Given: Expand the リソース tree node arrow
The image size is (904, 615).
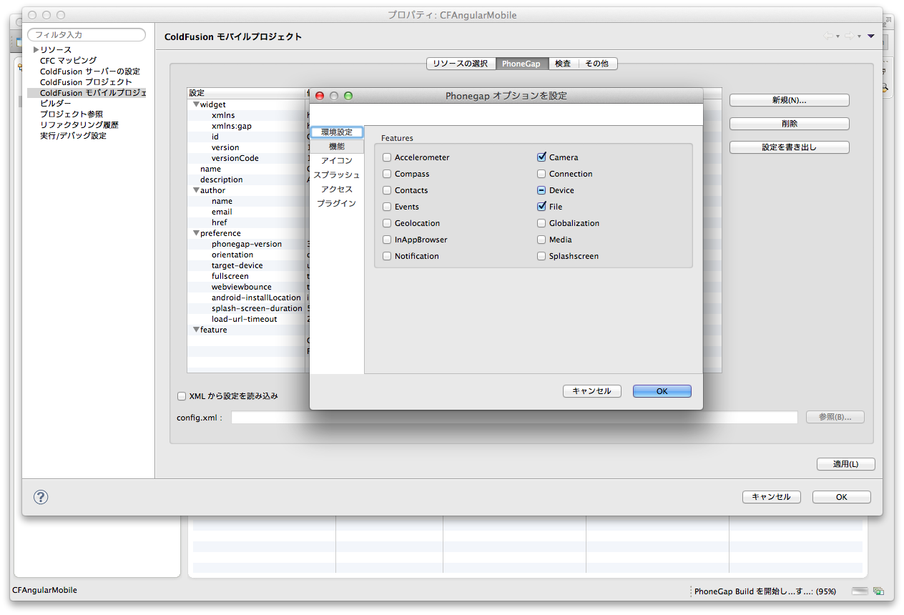Looking at the screenshot, I should [36, 50].
